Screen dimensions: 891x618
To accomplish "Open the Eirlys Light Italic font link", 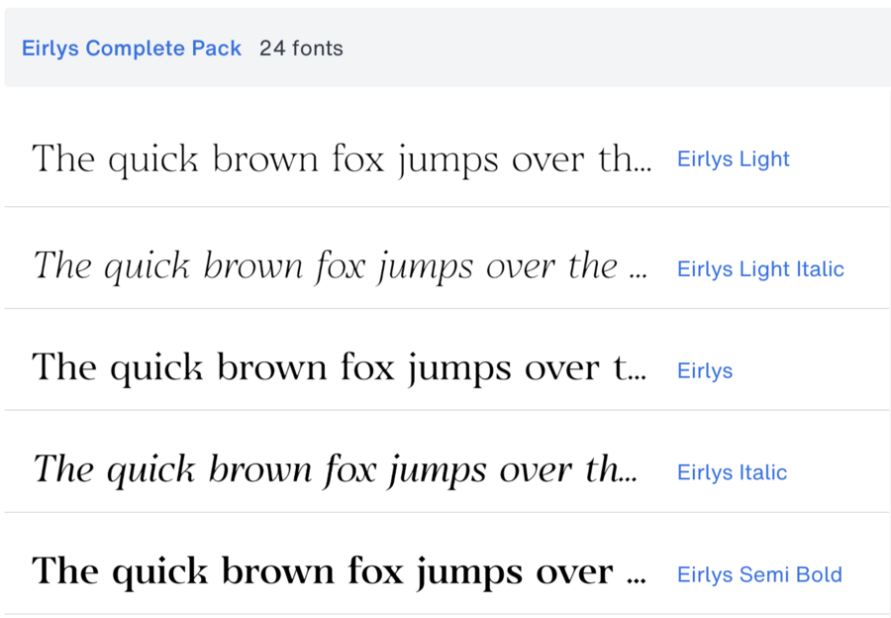I will (x=760, y=269).
